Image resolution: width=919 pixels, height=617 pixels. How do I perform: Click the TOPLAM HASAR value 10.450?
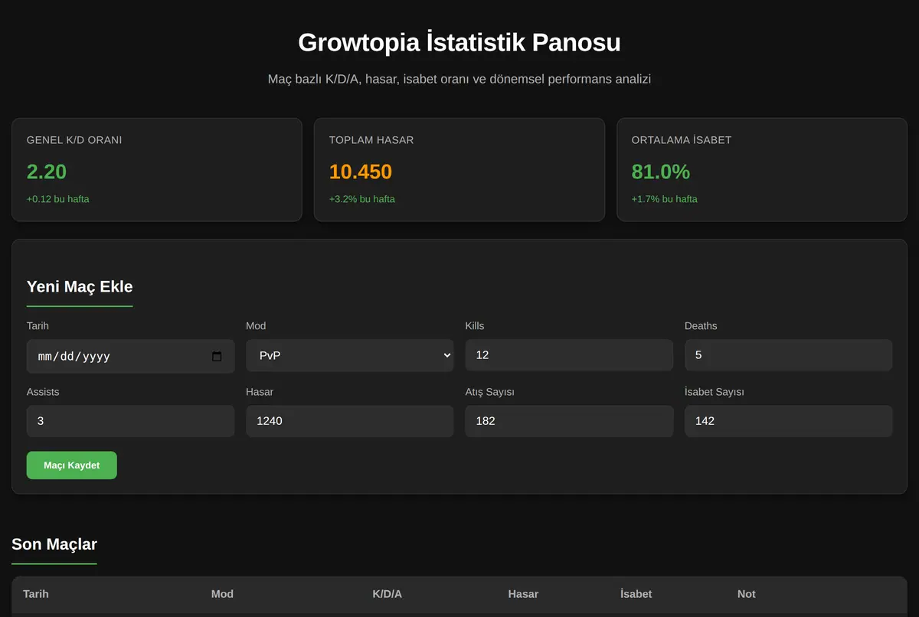361,171
